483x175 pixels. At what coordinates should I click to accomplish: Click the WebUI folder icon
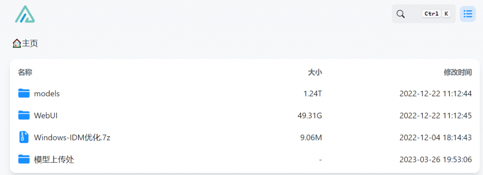24,116
